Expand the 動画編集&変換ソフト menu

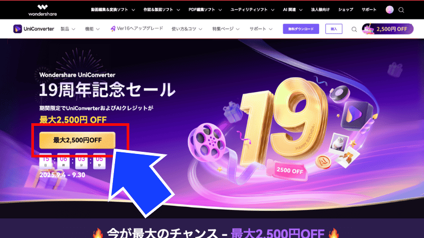coord(113,10)
